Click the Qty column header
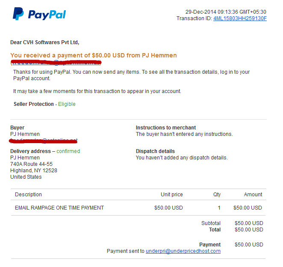 [217, 195]
